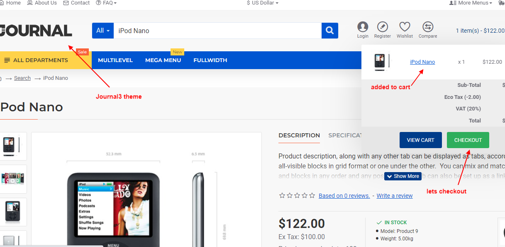505x247 pixels.
Task: Open the Register pencil icon
Action: coord(383,27)
